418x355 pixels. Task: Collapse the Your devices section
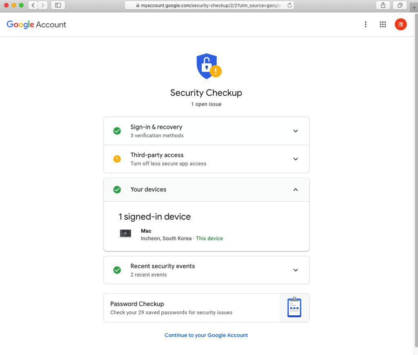pos(296,189)
